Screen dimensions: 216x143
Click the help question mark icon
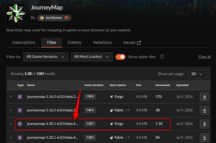point(162,56)
